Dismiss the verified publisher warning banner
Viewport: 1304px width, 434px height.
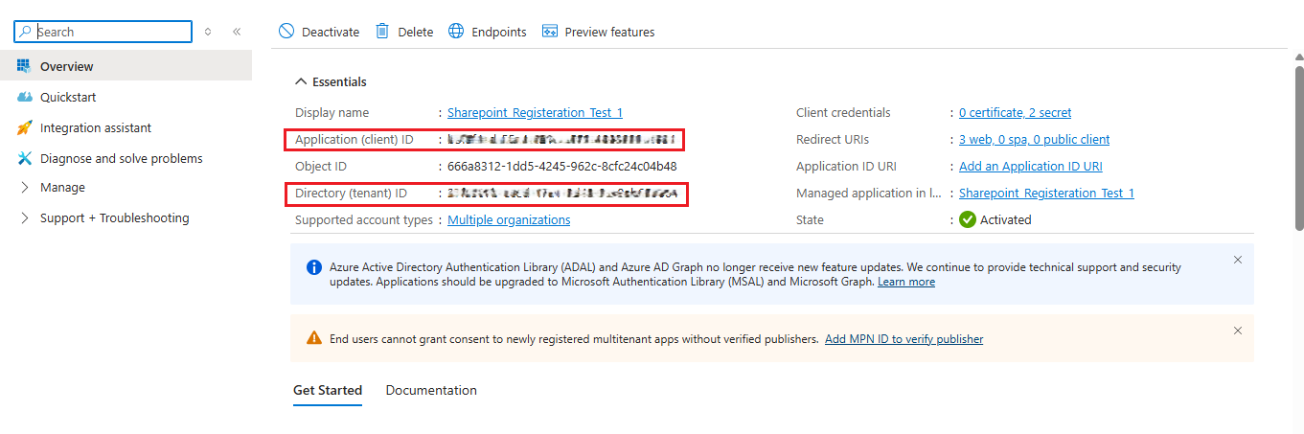pyautogui.click(x=1238, y=331)
